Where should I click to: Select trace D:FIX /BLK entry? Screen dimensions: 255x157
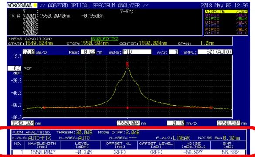coord(226,22)
